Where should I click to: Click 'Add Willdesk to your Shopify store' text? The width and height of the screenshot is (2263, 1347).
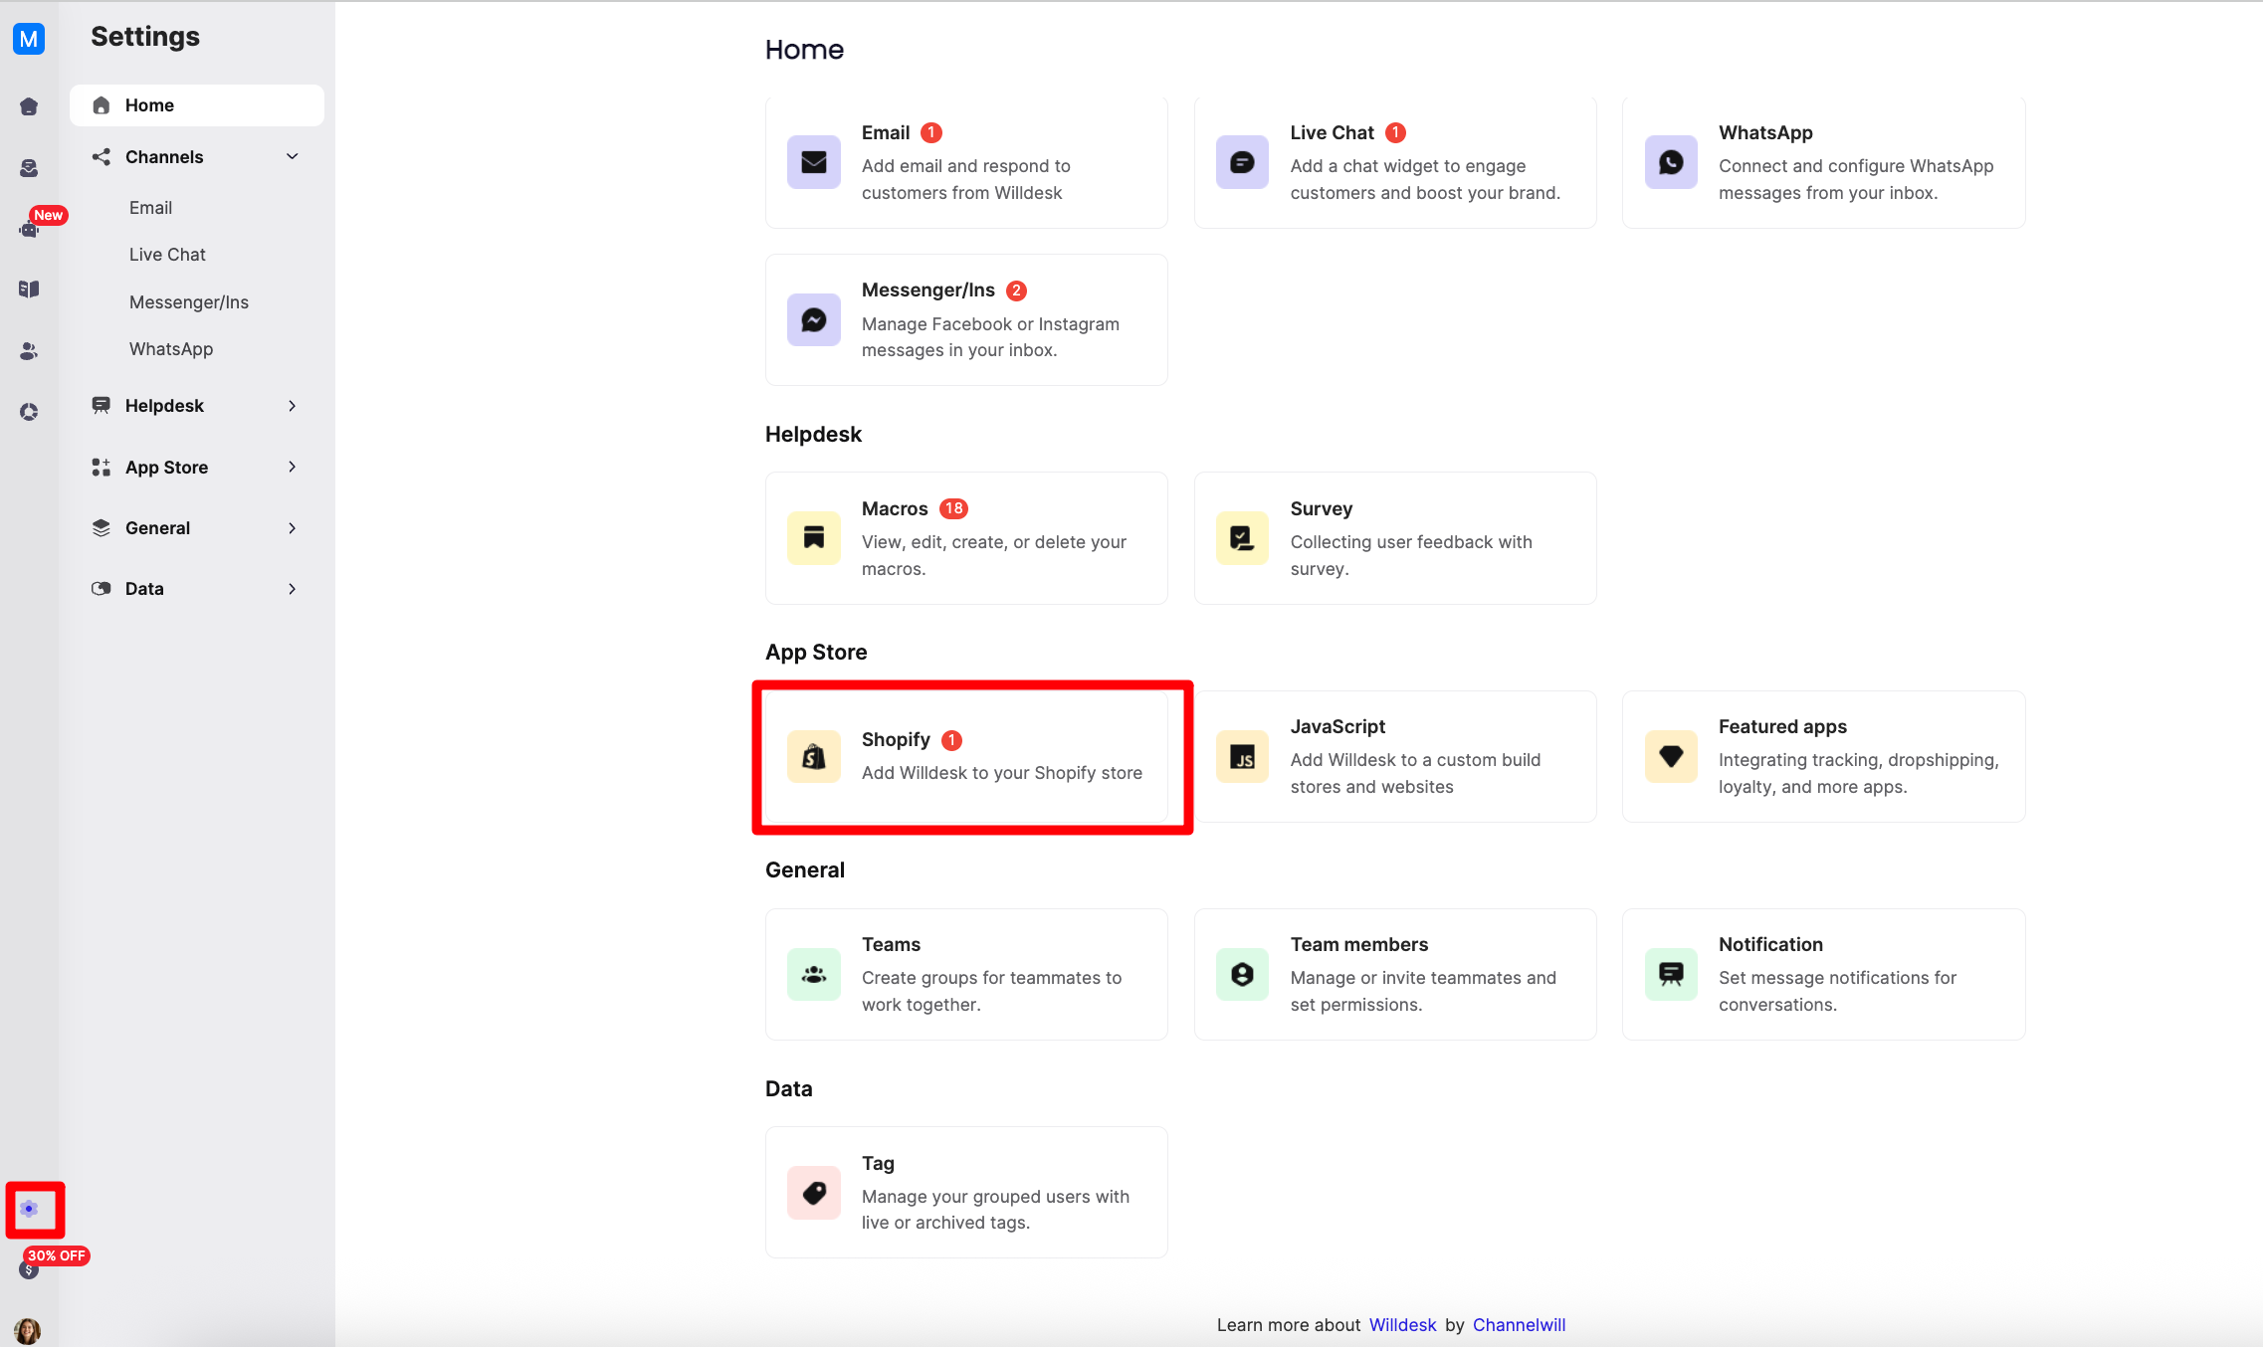point(1002,773)
